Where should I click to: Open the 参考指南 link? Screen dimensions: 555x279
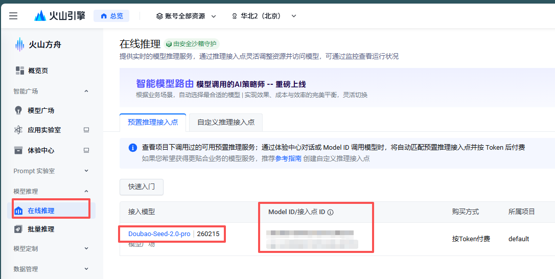[x=288, y=158]
